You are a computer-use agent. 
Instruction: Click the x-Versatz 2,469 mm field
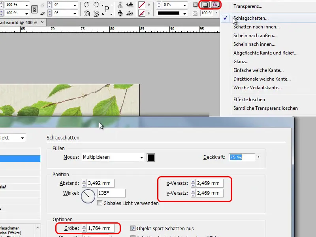[210, 183]
